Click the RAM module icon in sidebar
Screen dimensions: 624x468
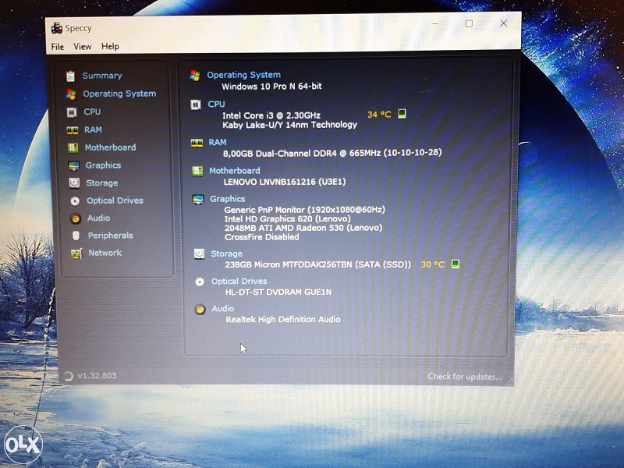[73, 130]
